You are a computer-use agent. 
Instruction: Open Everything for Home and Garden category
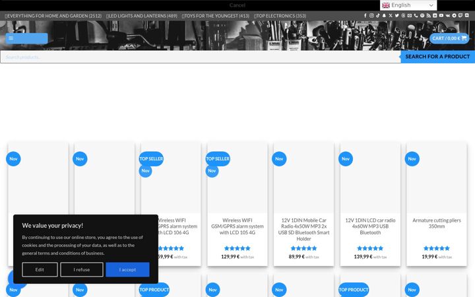(53, 16)
